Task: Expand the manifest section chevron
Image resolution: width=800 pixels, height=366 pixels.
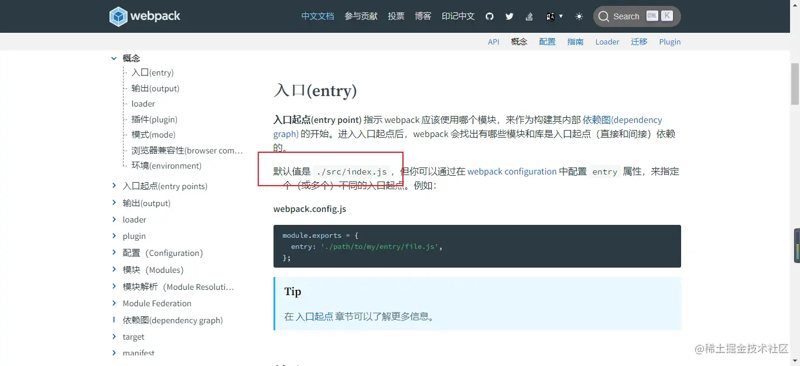Action: [x=114, y=353]
